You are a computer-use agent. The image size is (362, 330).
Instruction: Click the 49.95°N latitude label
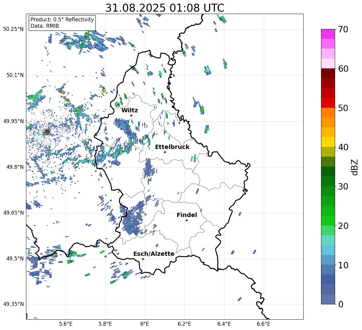point(13,121)
